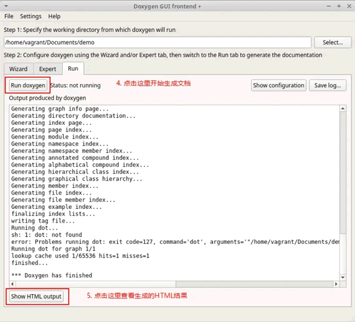The height and width of the screenshot is (322, 355).
Task: Switch to the Wizard tab
Action: click(x=18, y=69)
